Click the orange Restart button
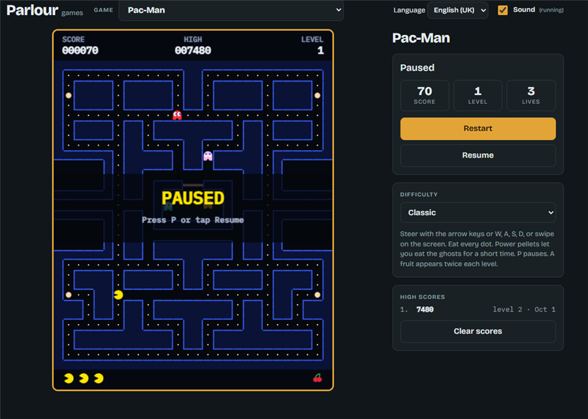 pyautogui.click(x=478, y=129)
